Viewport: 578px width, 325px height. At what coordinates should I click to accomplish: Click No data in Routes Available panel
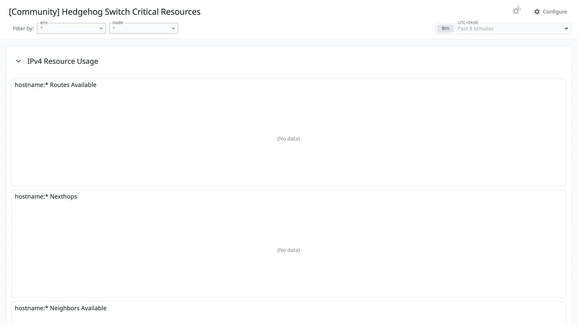pyautogui.click(x=288, y=139)
